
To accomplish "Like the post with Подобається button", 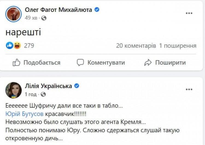I will [37, 63].
